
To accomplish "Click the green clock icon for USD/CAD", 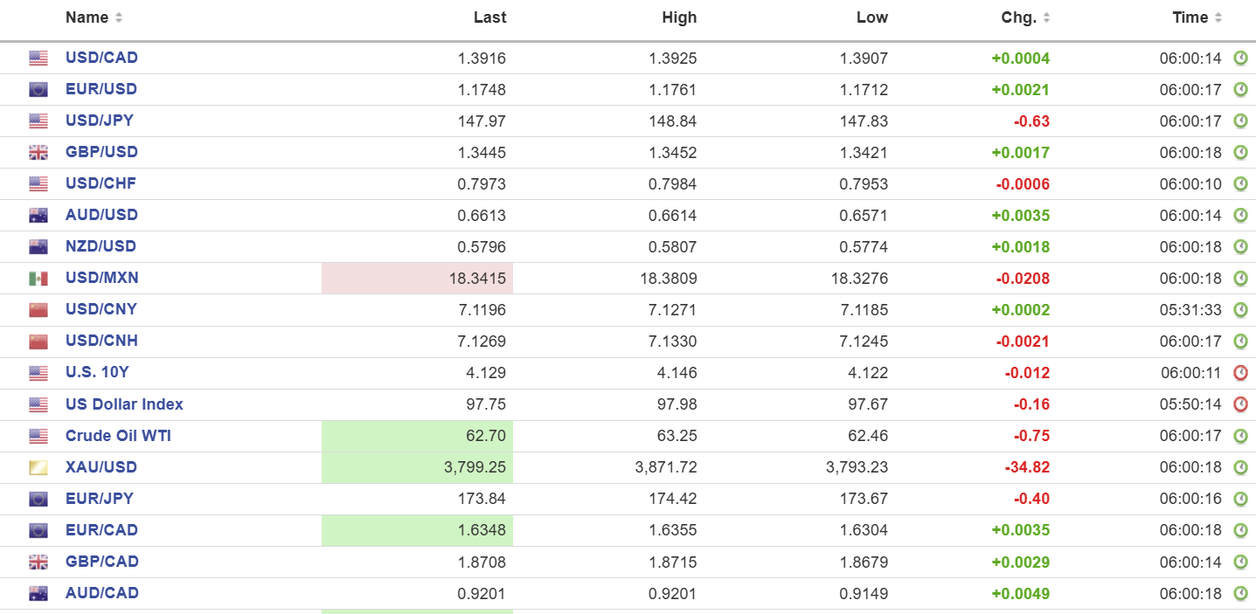I will (x=1240, y=59).
